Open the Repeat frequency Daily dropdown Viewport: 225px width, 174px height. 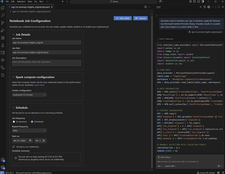click(x=29, y=131)
